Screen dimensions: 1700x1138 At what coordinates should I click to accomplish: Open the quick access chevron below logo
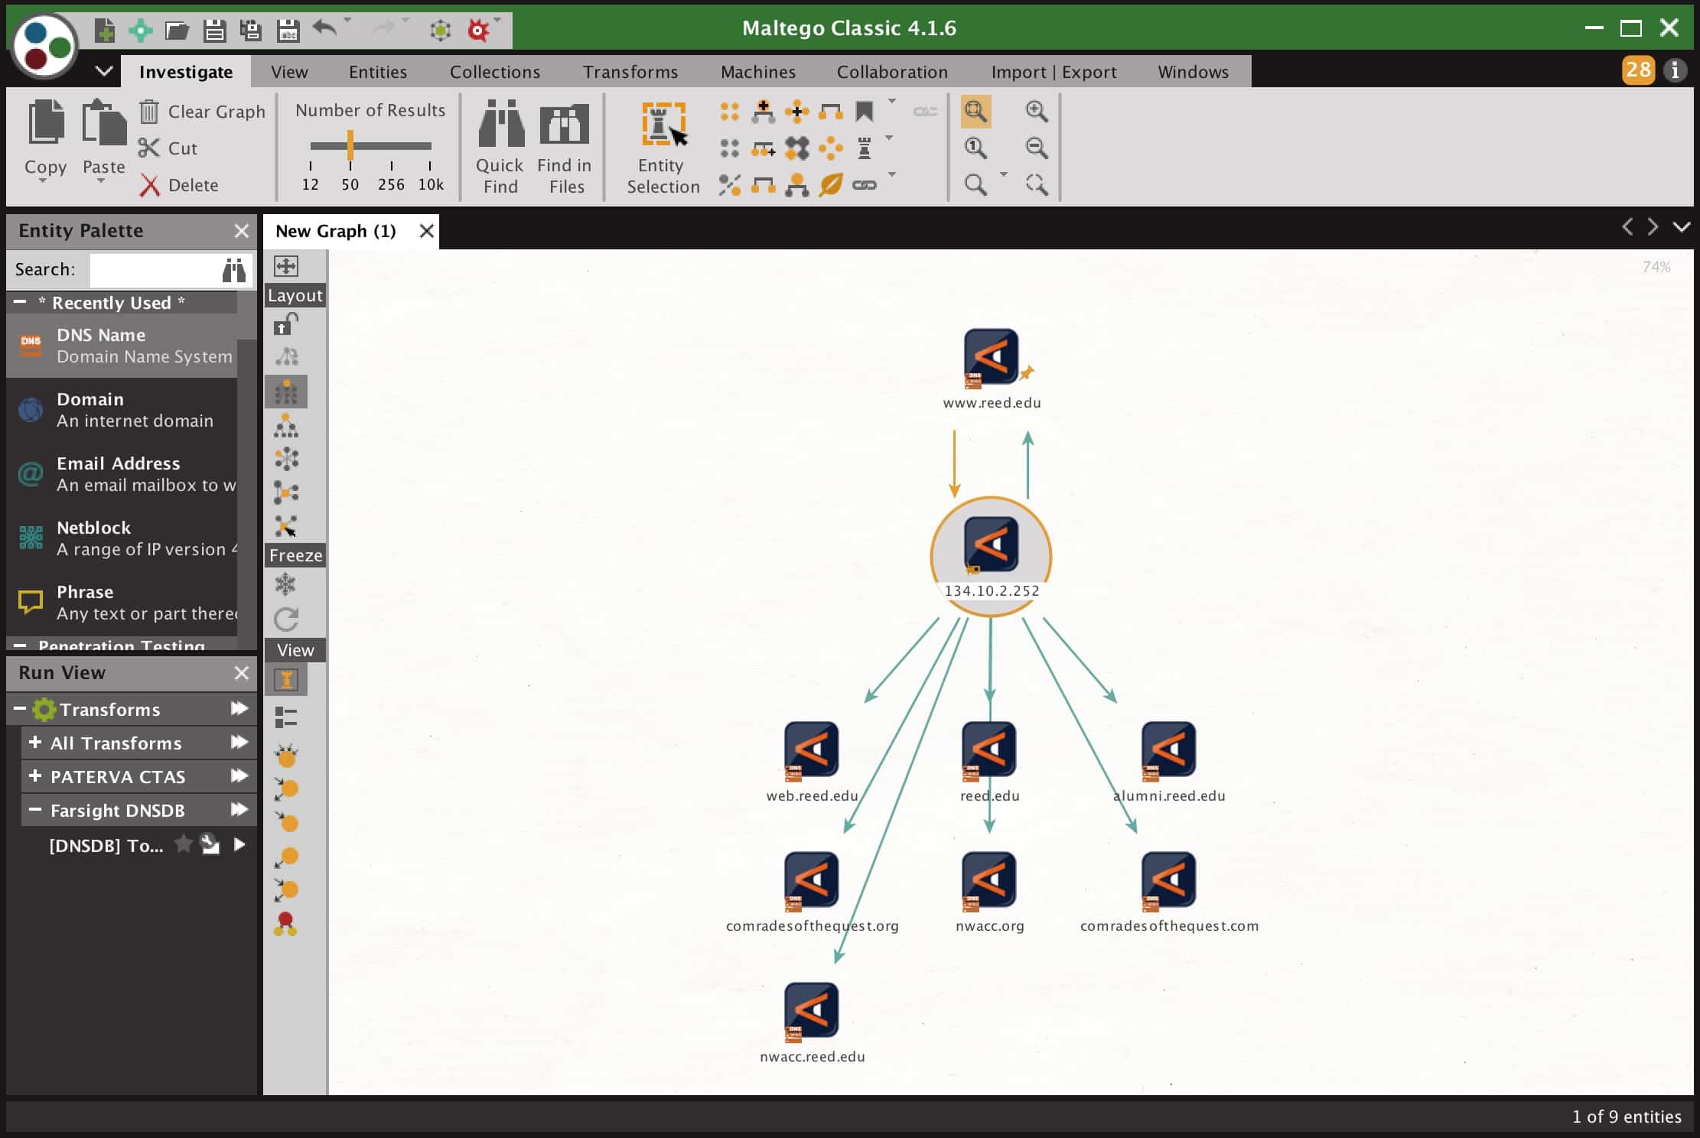click(x=104, y=71)
